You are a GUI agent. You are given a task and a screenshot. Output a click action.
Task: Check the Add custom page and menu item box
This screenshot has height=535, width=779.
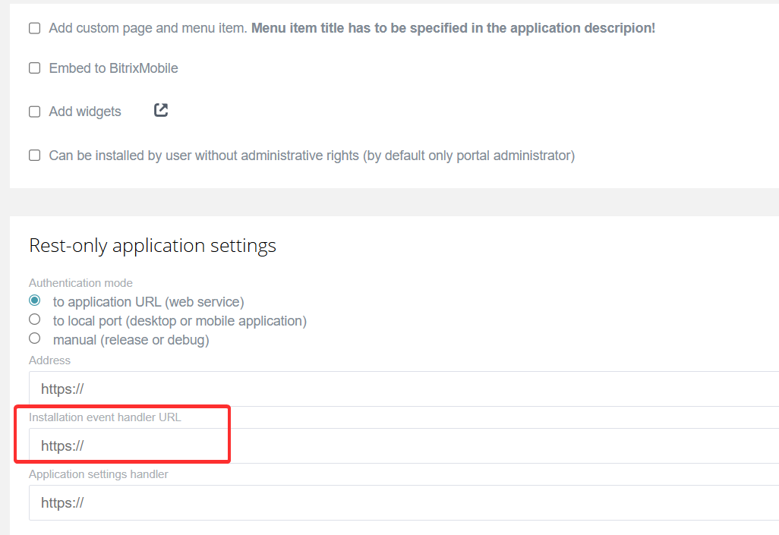[x=35, y=28]
